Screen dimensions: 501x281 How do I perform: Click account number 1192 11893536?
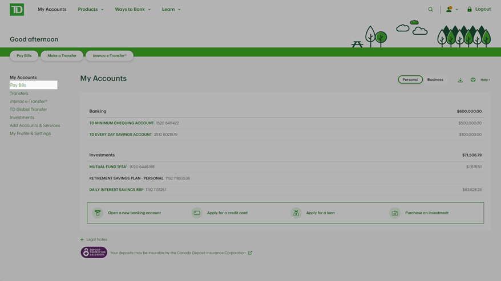point(177,178)
